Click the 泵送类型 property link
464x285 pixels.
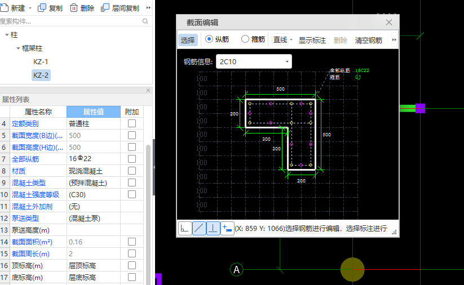pos(25,218)
